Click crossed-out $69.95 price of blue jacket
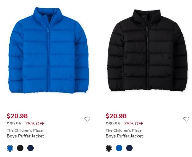 (x=14, y=124)
